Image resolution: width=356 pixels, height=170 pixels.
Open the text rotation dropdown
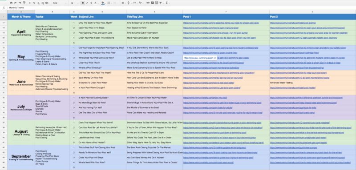(141, 3)
